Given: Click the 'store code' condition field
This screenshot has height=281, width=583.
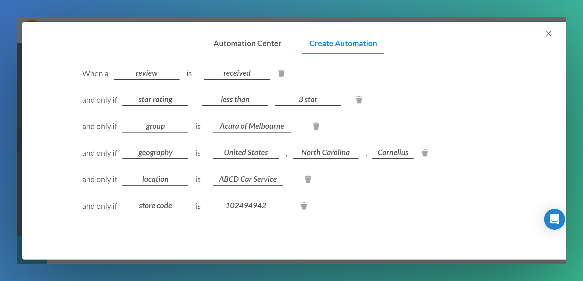Looking at the screenshot, I should tap(155, 206).
